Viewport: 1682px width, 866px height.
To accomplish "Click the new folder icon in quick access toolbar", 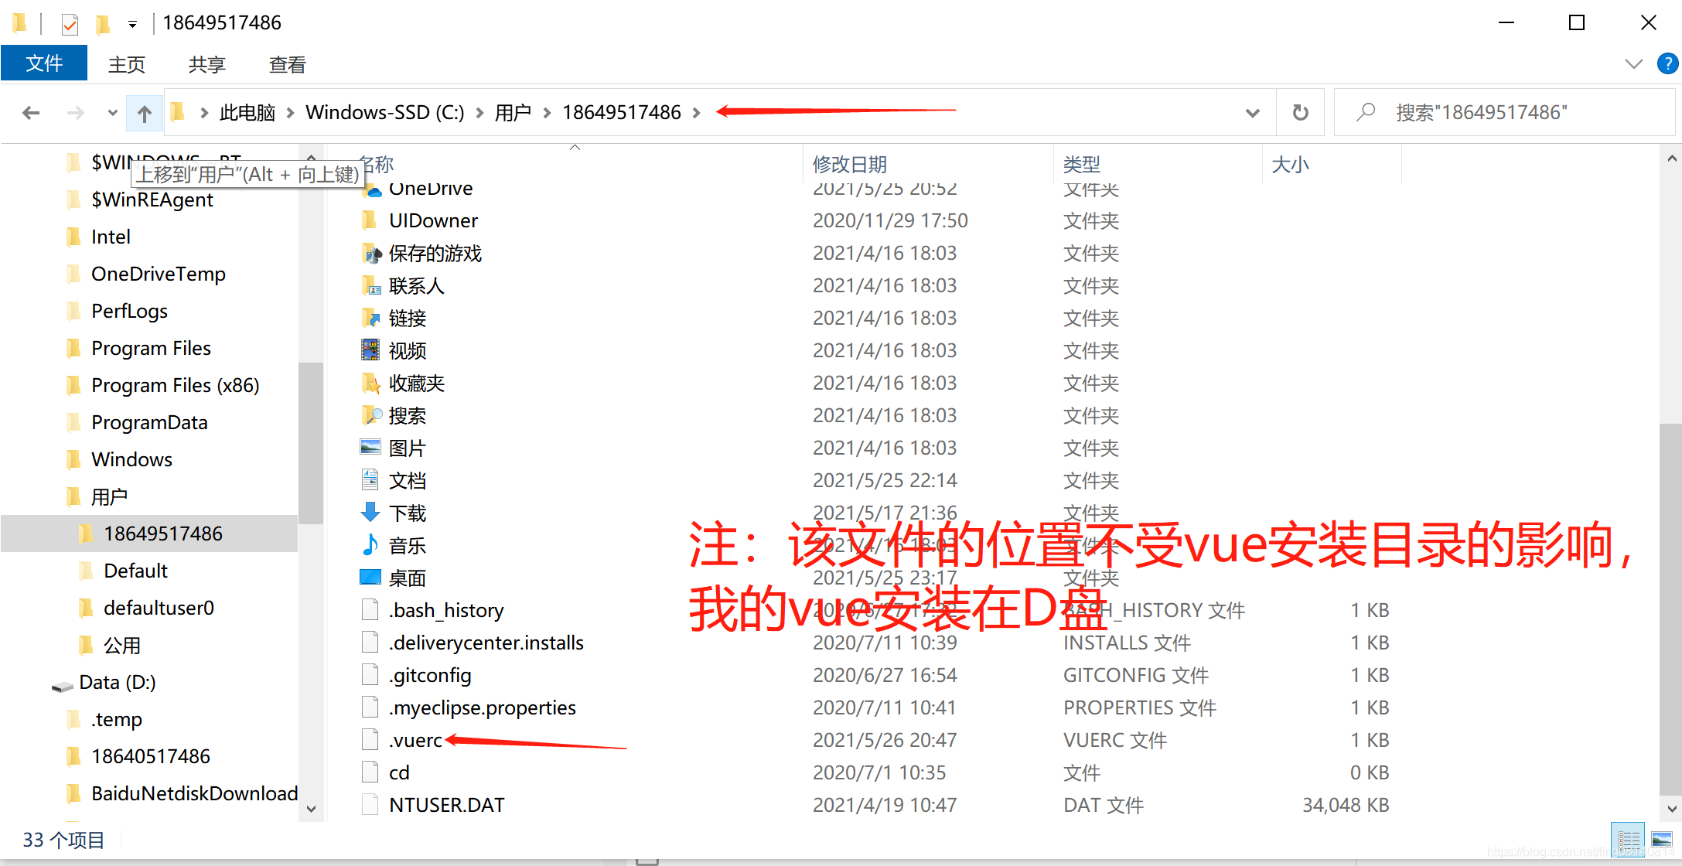I will 102,24.
